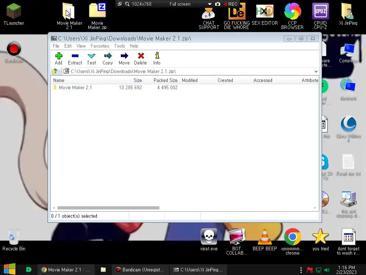Click the volume speaker tray icon

coord(327,270)
